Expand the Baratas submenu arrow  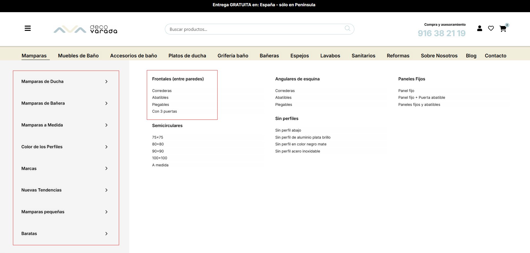pos(106,233)
